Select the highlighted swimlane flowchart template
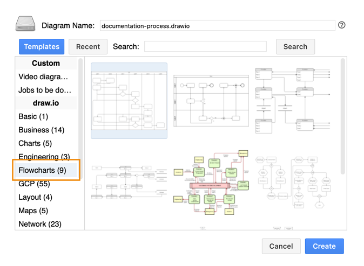The width and height of the screenshot is (364, 266). 129,101
